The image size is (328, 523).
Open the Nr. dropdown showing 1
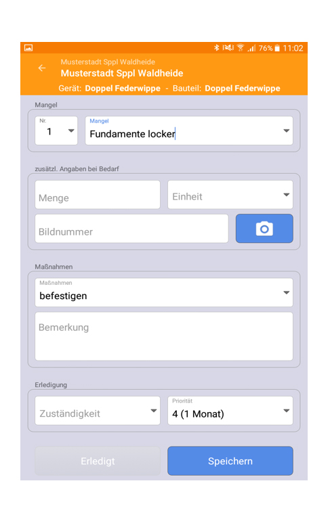(x=56, y=131)
